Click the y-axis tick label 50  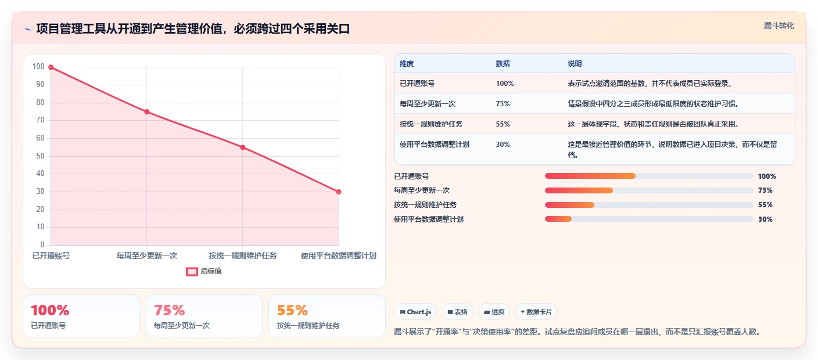(x=40, y=156)
